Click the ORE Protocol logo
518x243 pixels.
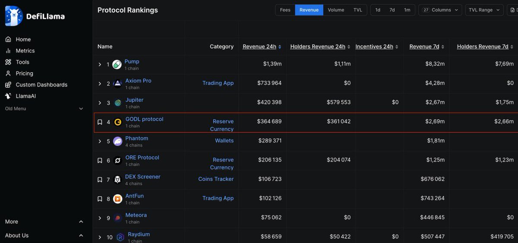point(117,160)
